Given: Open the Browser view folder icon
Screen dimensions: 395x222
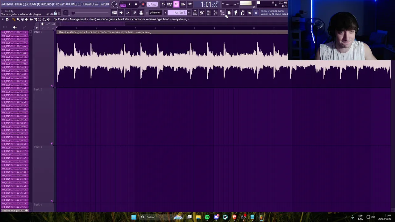Looking at the screenshot, I should coord(222,13).
